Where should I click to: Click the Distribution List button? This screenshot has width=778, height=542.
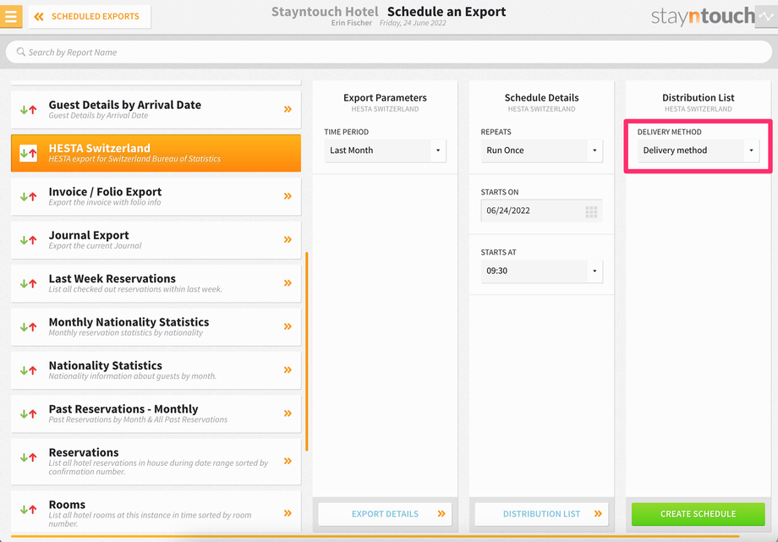pyautogui.click(x=541, y=514)
